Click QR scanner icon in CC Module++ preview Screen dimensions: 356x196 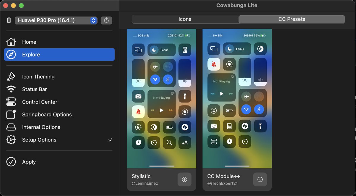click(x=214, y=141)
